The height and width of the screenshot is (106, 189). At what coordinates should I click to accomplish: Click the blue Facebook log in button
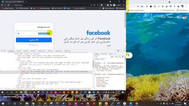point(34,40)
